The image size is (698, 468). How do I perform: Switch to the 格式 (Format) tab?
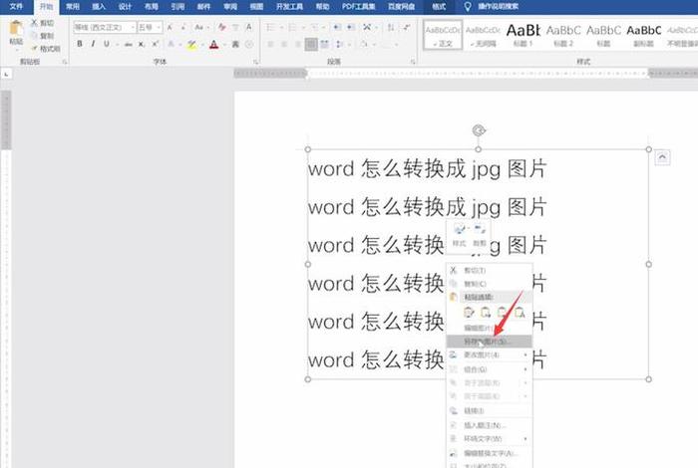tap(439, 7)
